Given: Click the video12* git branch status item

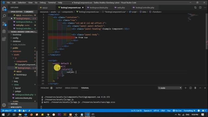Looking at the screenshot, I should (7, 110).
